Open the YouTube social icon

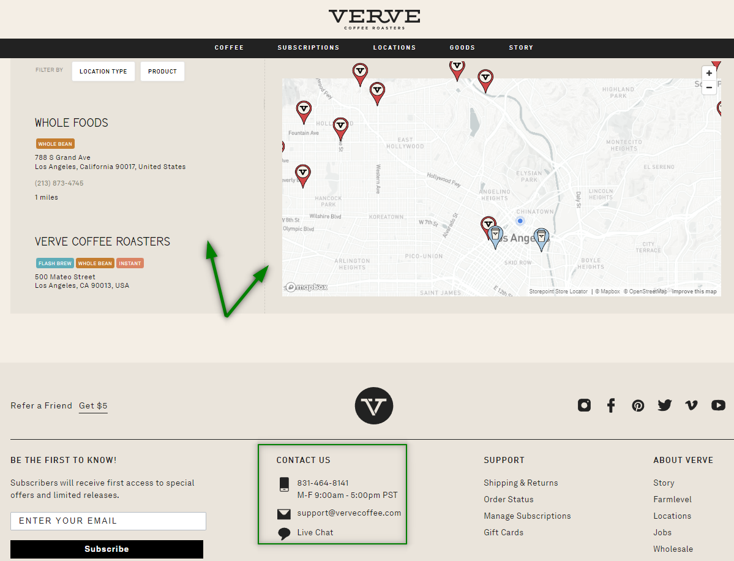[x=718, y=405]
